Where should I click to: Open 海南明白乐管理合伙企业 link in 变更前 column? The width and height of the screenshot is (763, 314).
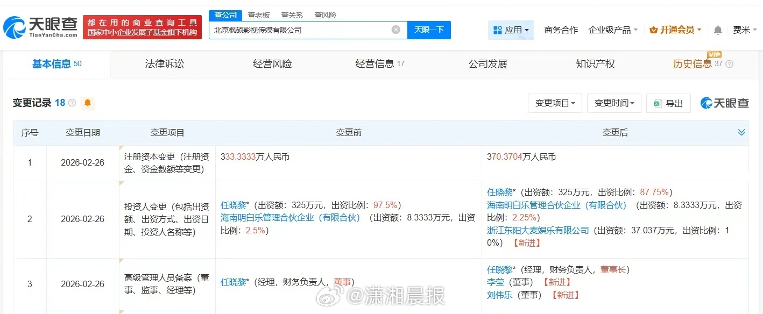(x=290, y=218)
